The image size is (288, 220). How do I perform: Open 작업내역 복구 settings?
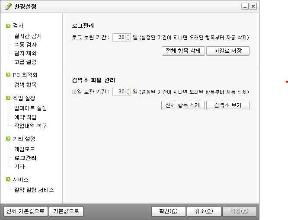31,126
